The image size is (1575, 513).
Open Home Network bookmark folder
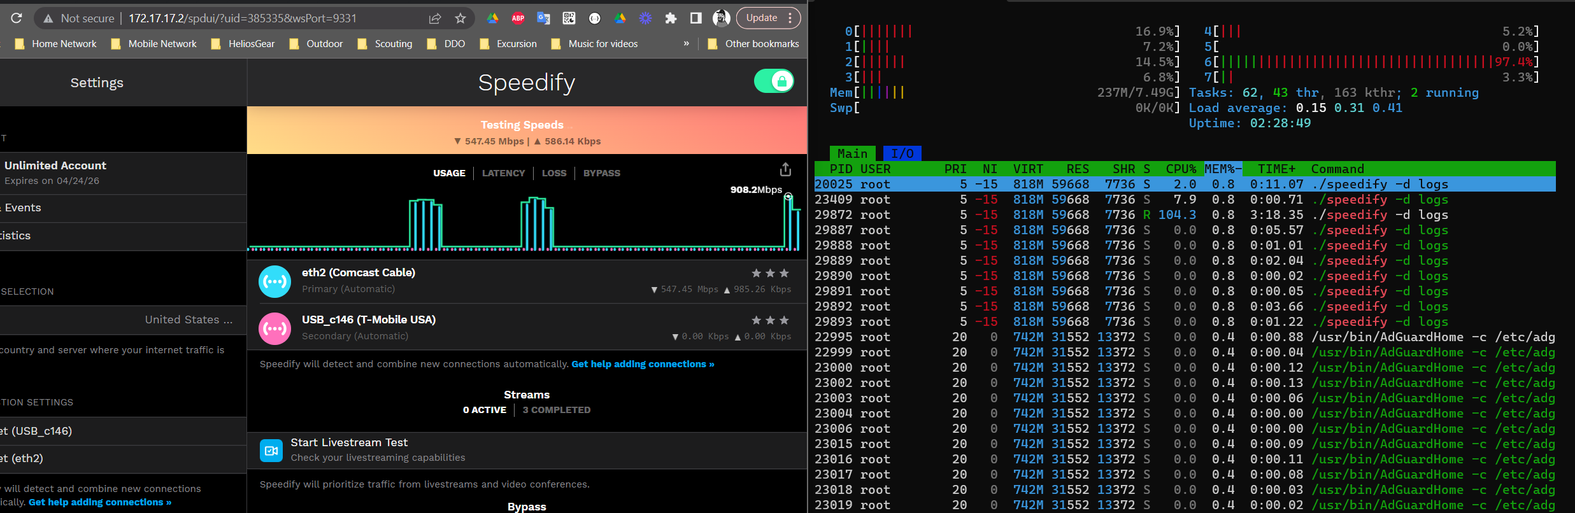55,44
